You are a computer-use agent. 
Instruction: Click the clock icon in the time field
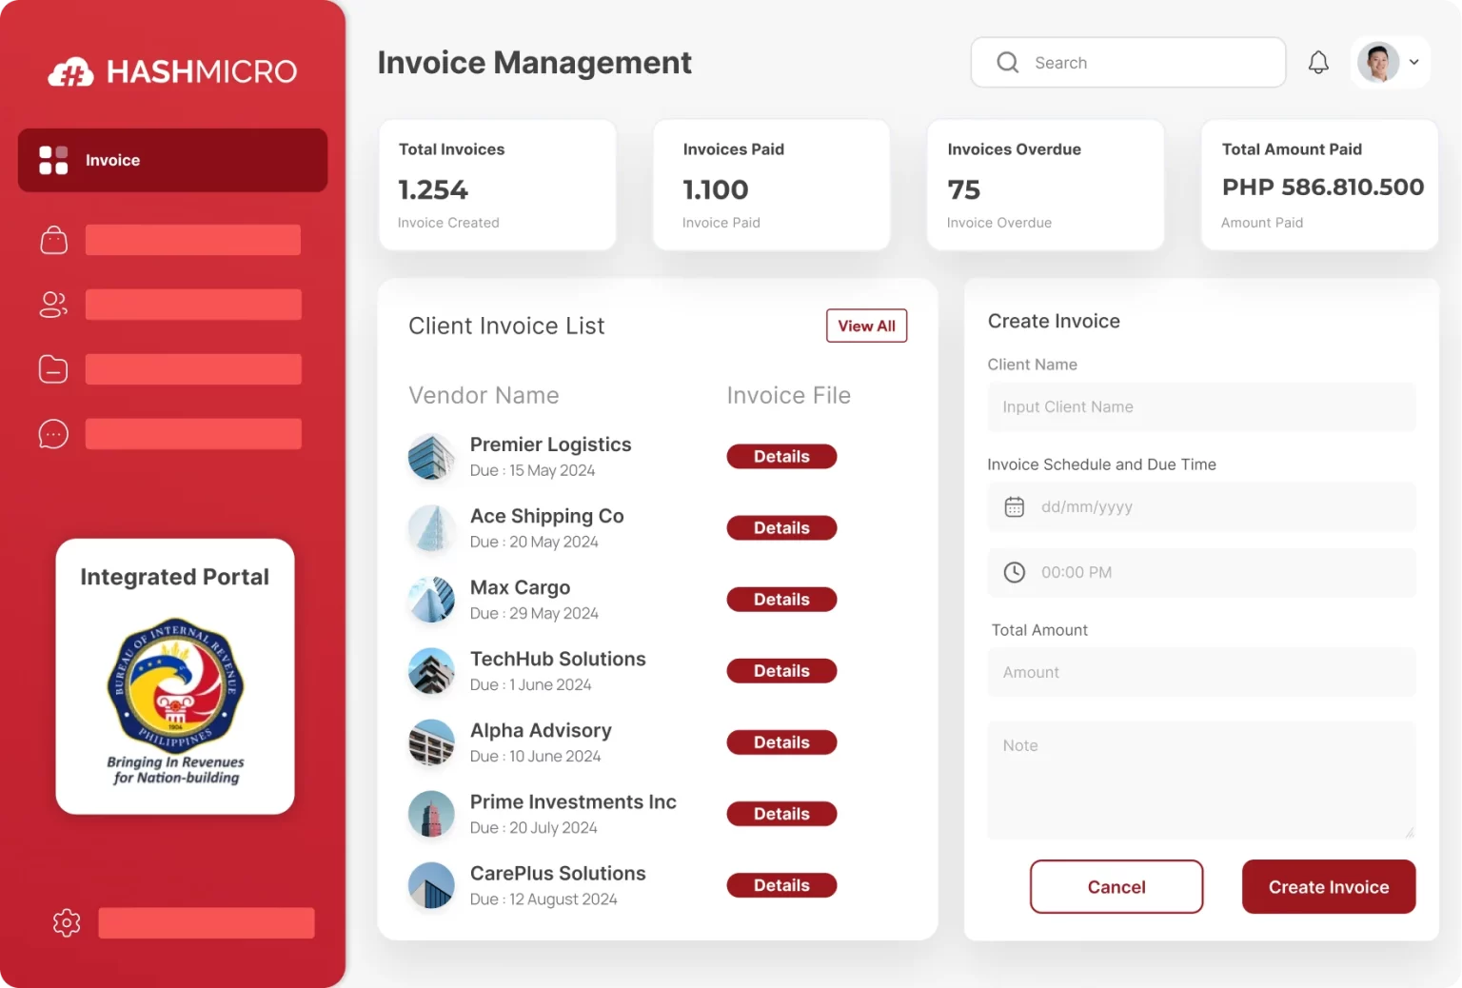tap(1014, 572)
